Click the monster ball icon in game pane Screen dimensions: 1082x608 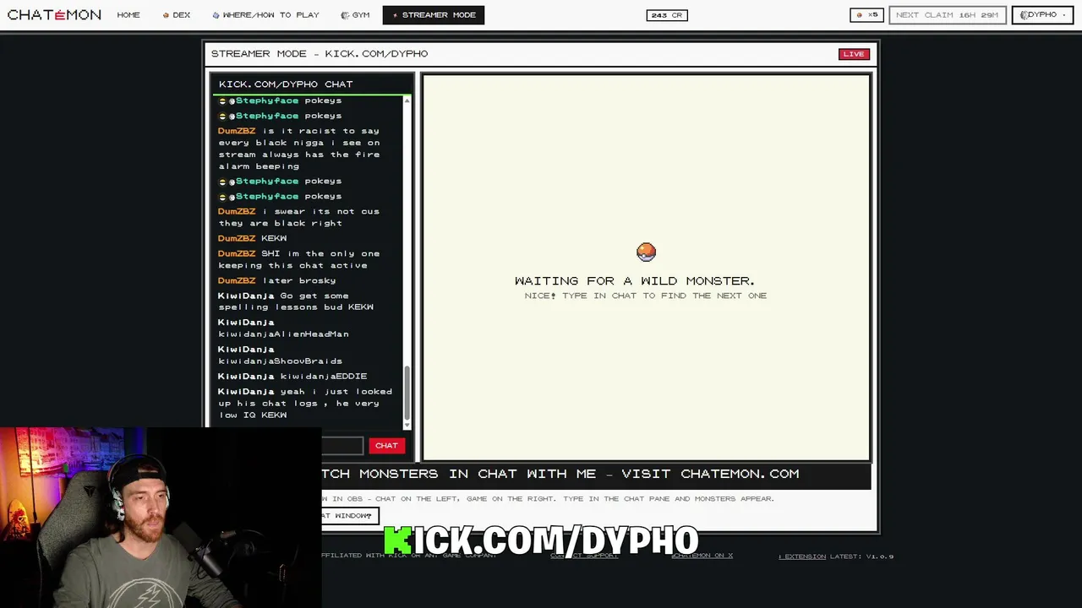point(646,252)
